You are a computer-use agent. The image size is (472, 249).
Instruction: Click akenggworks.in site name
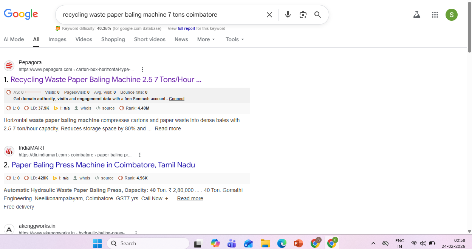[x=37, y=226]
